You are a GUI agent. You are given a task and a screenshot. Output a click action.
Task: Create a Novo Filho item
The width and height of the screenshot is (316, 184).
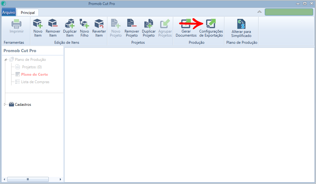coord(84,28)
